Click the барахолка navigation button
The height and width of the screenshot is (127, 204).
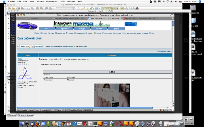pos(65,29)
